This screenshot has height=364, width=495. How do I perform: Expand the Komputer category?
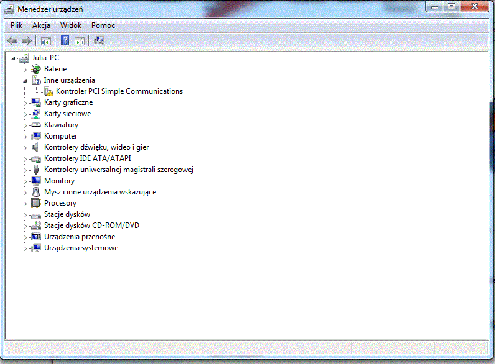[x=25, y=137]
